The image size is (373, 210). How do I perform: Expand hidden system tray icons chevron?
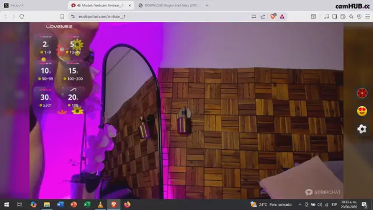click(300, 204)
